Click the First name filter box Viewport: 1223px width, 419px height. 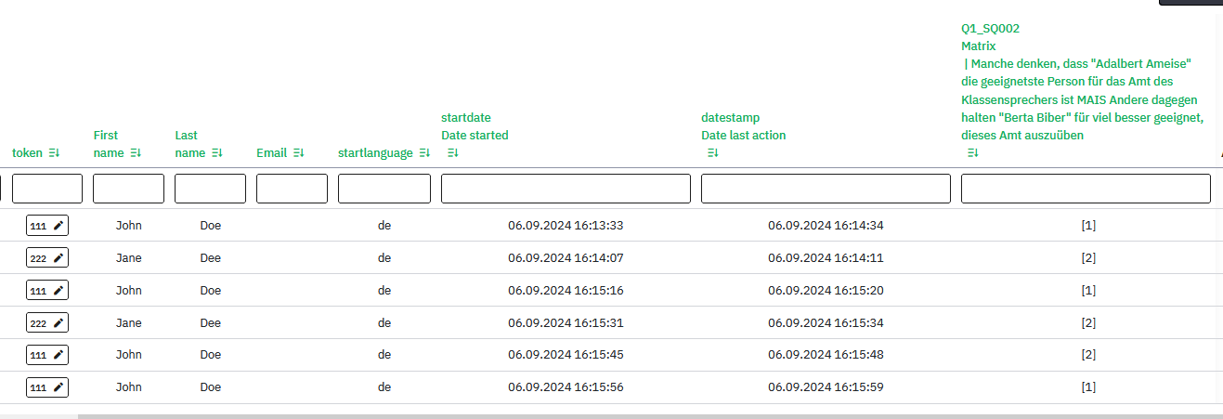point(128,189)
